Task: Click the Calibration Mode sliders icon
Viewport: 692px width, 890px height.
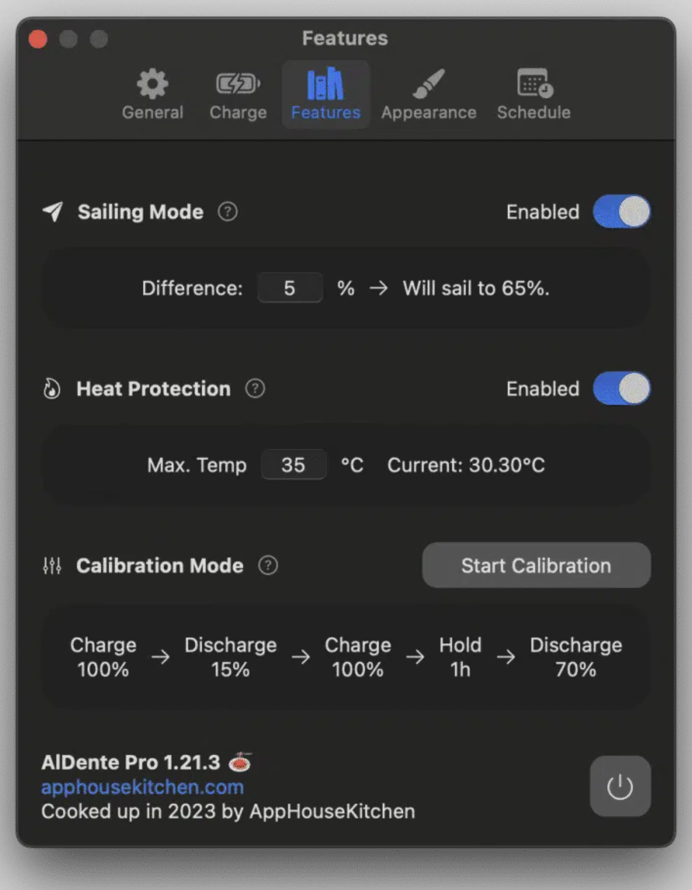Action: point(52,565)
